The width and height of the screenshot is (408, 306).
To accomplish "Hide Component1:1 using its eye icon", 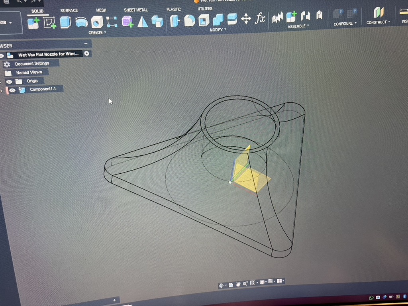I will (13, 90).
